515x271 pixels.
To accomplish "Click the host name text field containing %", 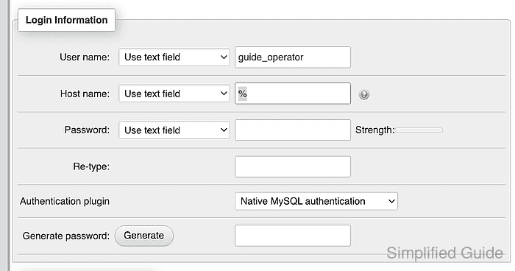I will tap(293, 94).
